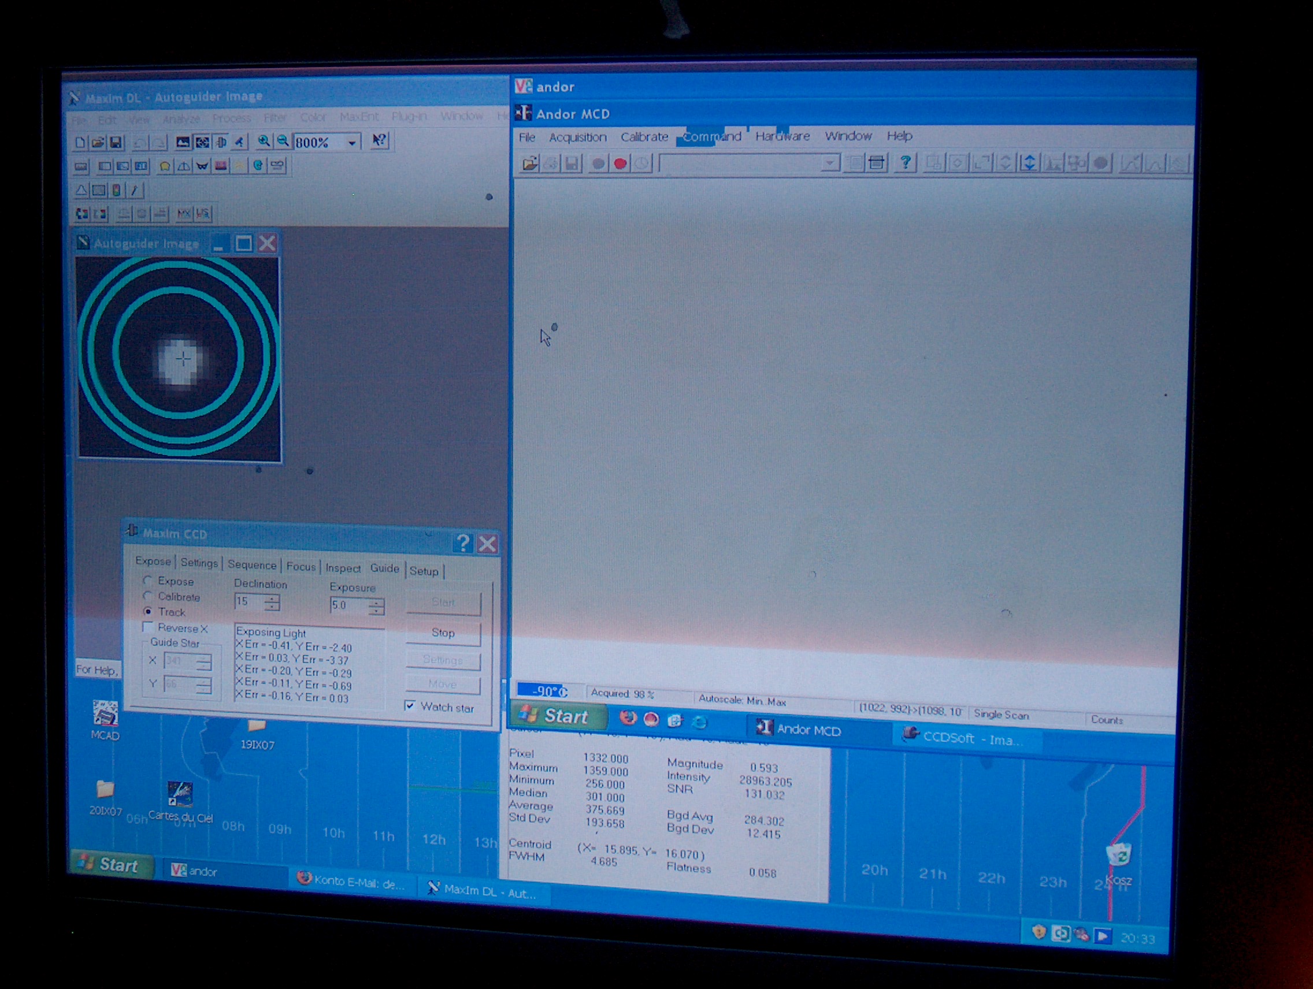Open Acquisition menu in Andor MCD
The height and width of the screenshot is (989, 1313).
coord(577,137)
